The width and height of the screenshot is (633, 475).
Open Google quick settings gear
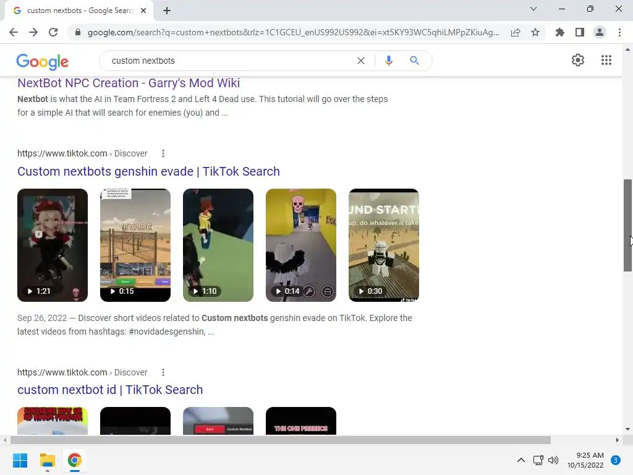point(578,60)
